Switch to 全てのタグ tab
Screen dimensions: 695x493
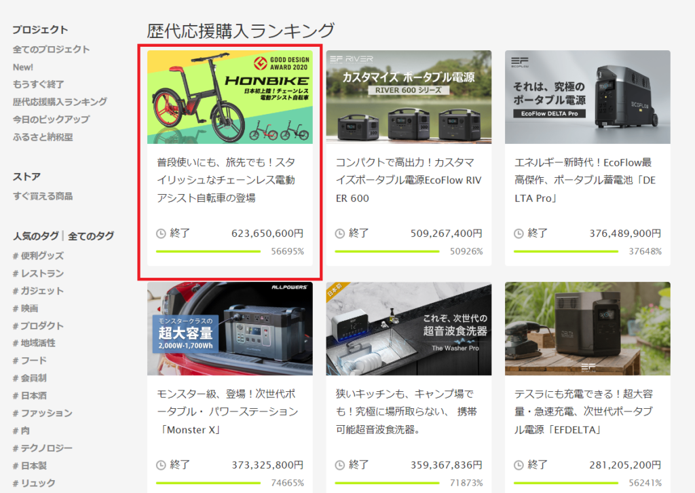click(91, 236)
